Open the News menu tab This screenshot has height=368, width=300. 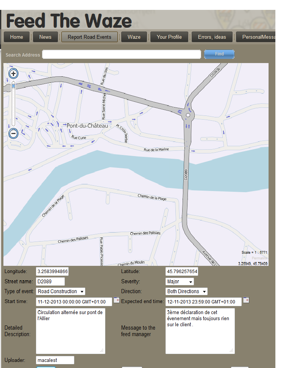45,37
